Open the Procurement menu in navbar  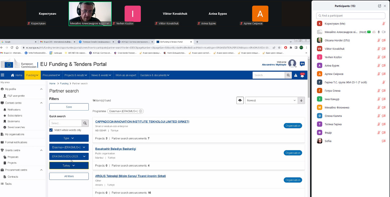coord(51,75)
